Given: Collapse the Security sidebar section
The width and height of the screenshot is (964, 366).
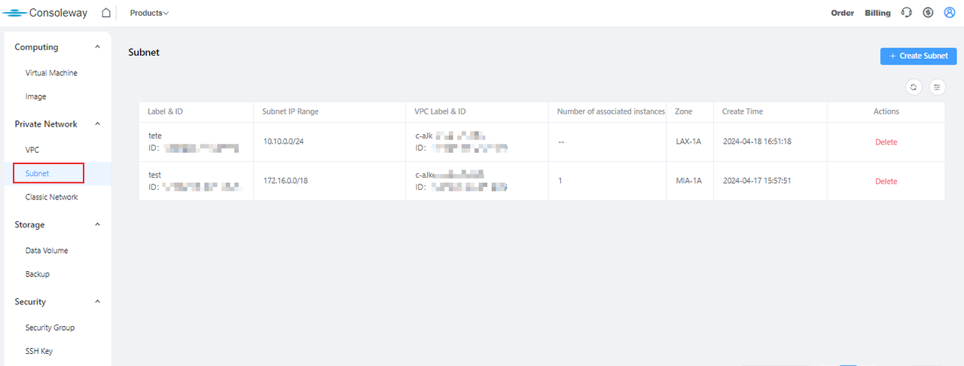Looking at the screenshot, I should pos(97,301).
